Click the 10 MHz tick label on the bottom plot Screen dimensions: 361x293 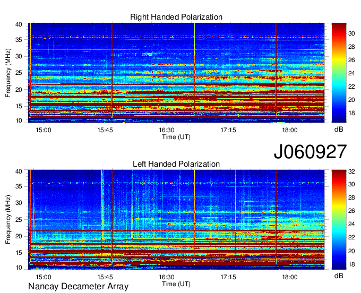pyautogui.click(x=19, y=268)
